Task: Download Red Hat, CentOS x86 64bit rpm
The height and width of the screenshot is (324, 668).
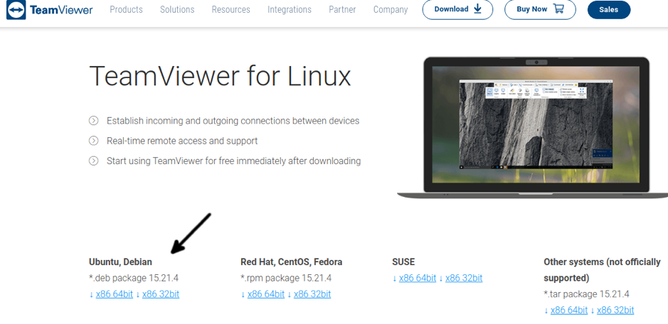Action: [266, 294]
